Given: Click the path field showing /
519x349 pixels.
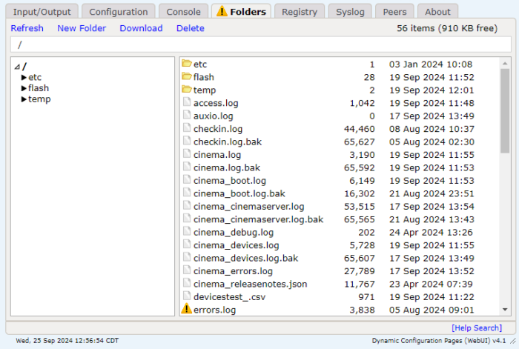Looking at the screenshot, I should coord(261,44).
